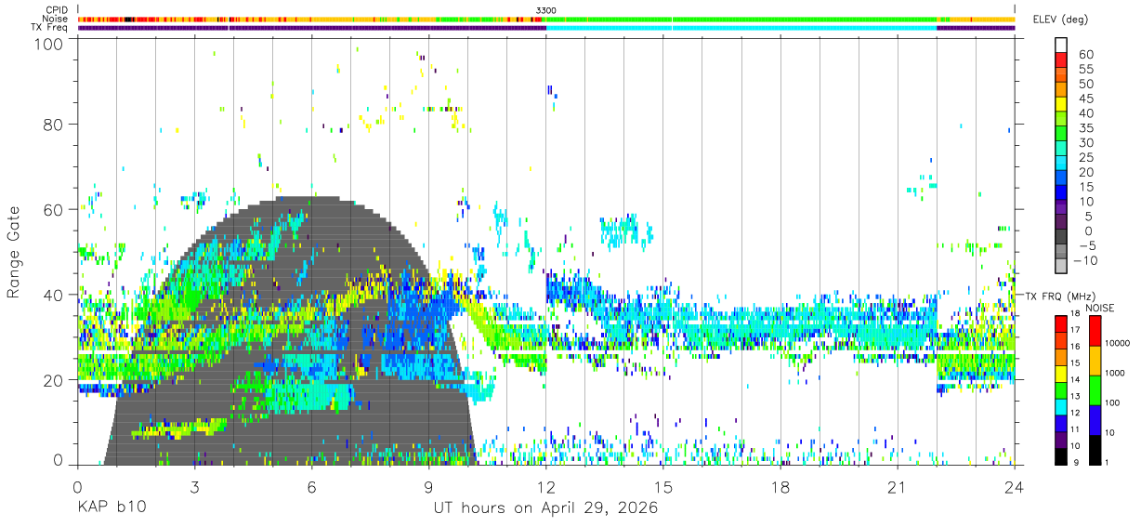Click the green segment of top Noise strip
1141x527 pixels.
[741, 19]
